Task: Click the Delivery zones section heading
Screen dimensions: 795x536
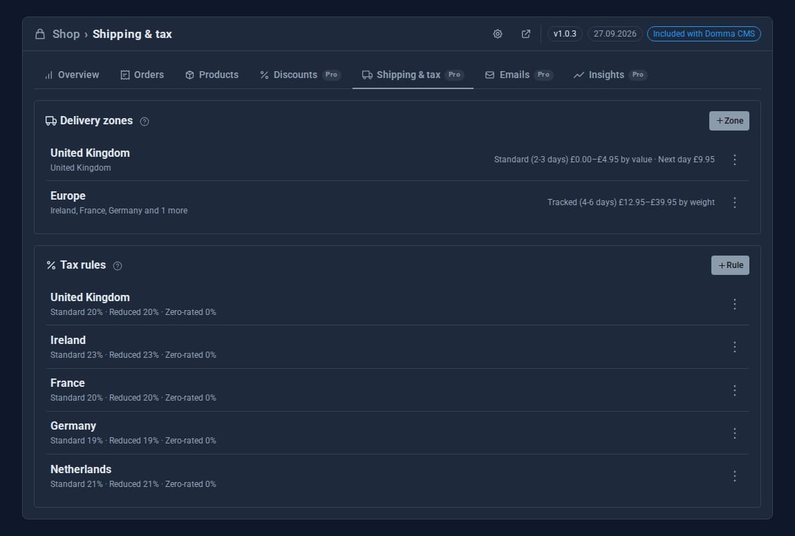Action: 96,121
